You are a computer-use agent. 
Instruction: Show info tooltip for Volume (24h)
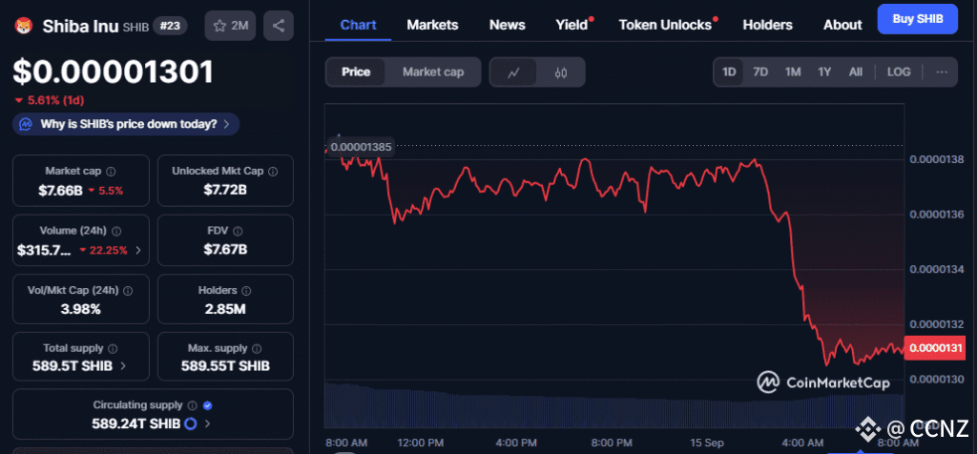(116, 231)
